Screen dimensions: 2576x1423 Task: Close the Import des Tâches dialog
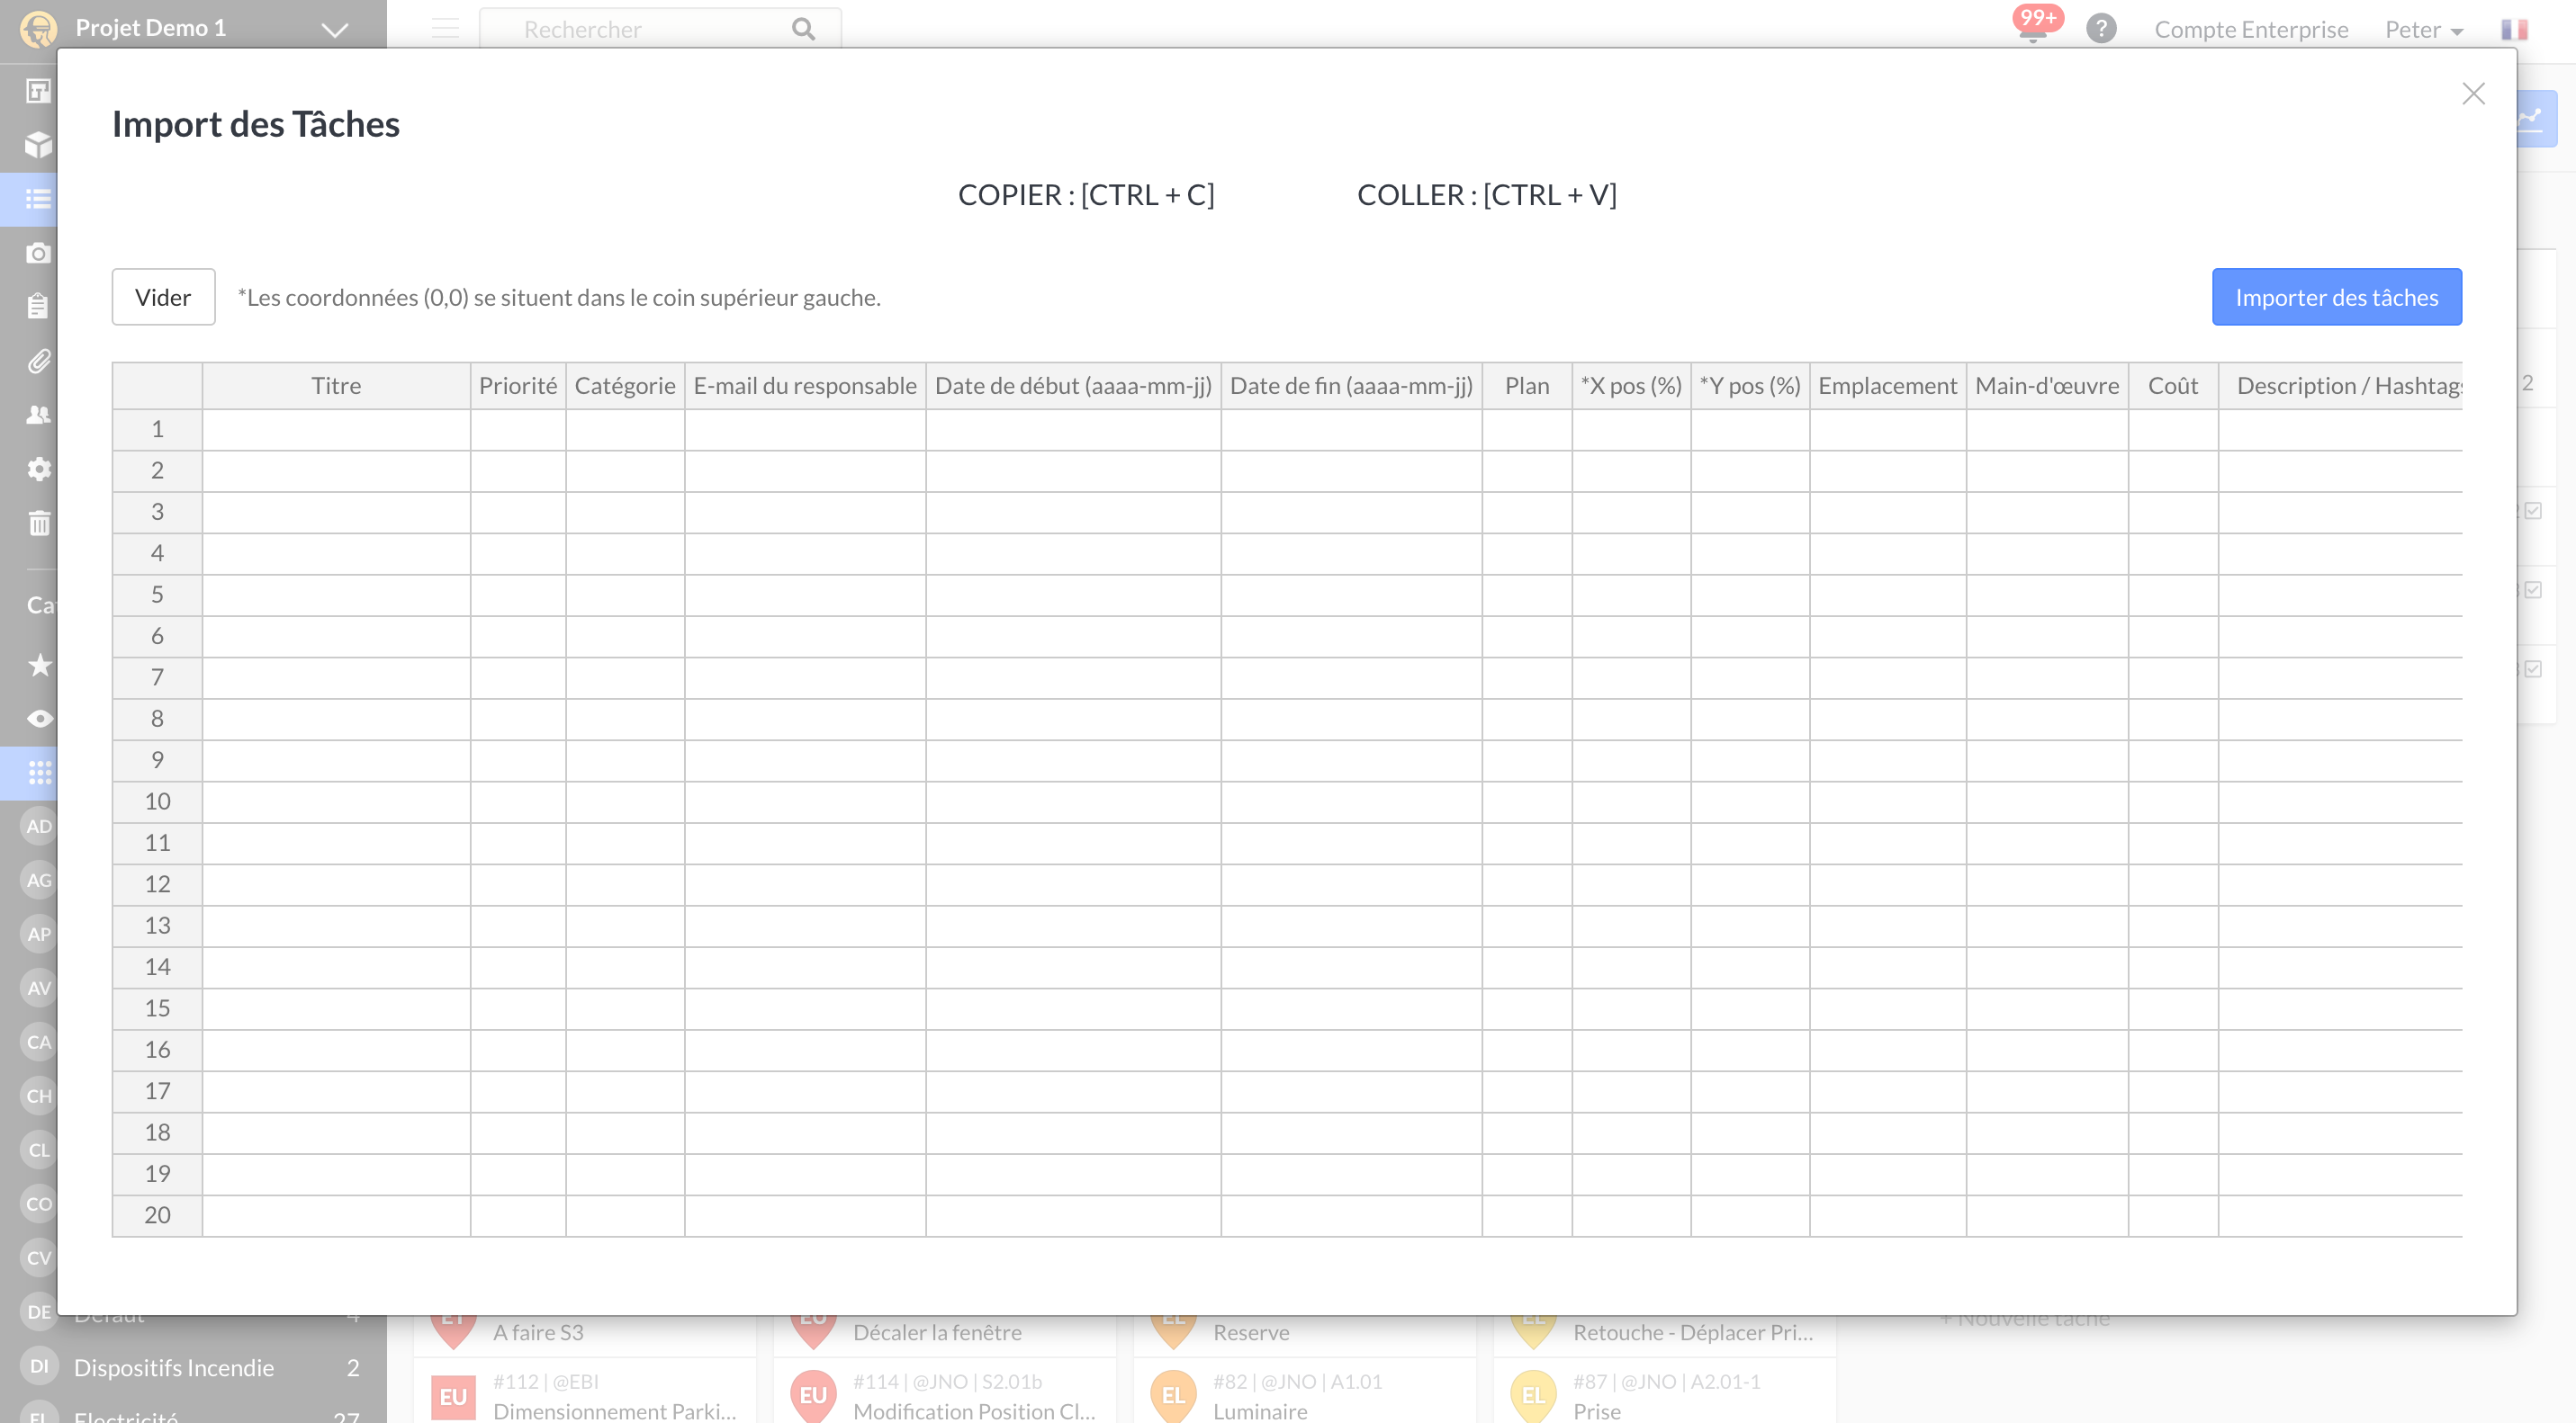pyautogui.click(x=2473, y=94)
